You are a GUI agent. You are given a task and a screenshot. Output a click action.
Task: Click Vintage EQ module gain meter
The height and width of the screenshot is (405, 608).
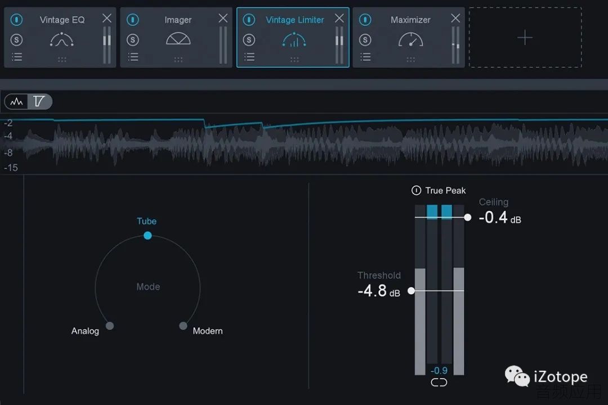click(107, 45)
